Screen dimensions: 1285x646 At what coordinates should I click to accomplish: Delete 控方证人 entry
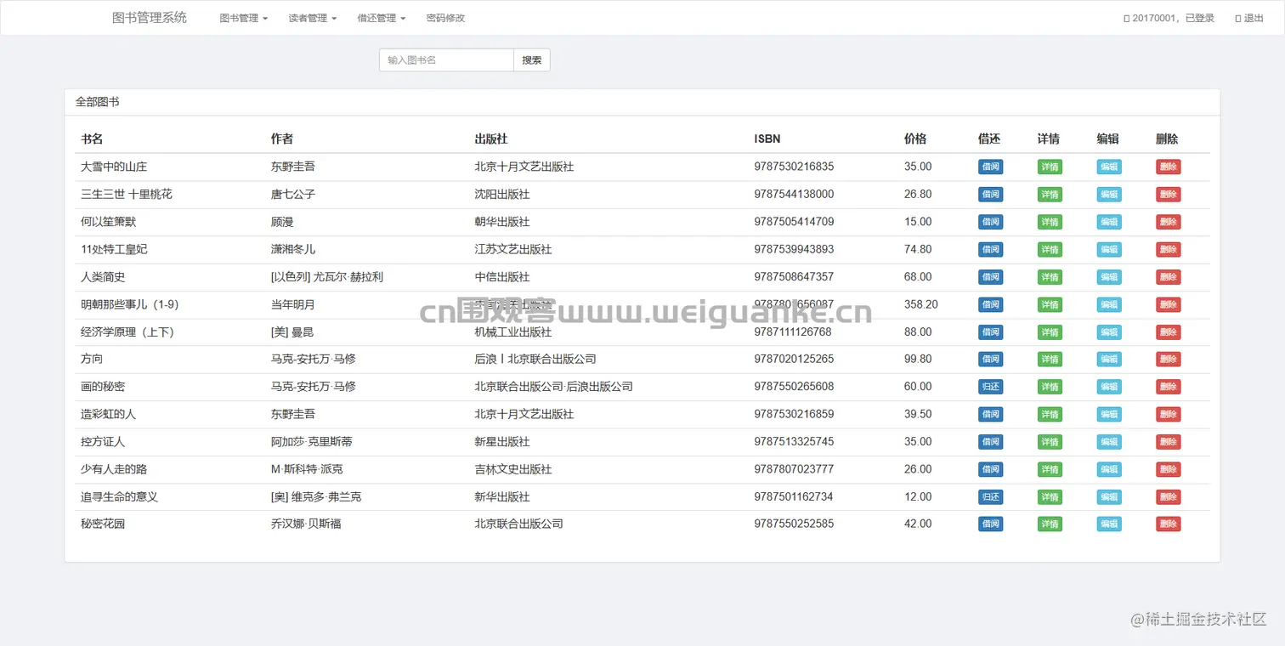click(x=1168, y=442)
